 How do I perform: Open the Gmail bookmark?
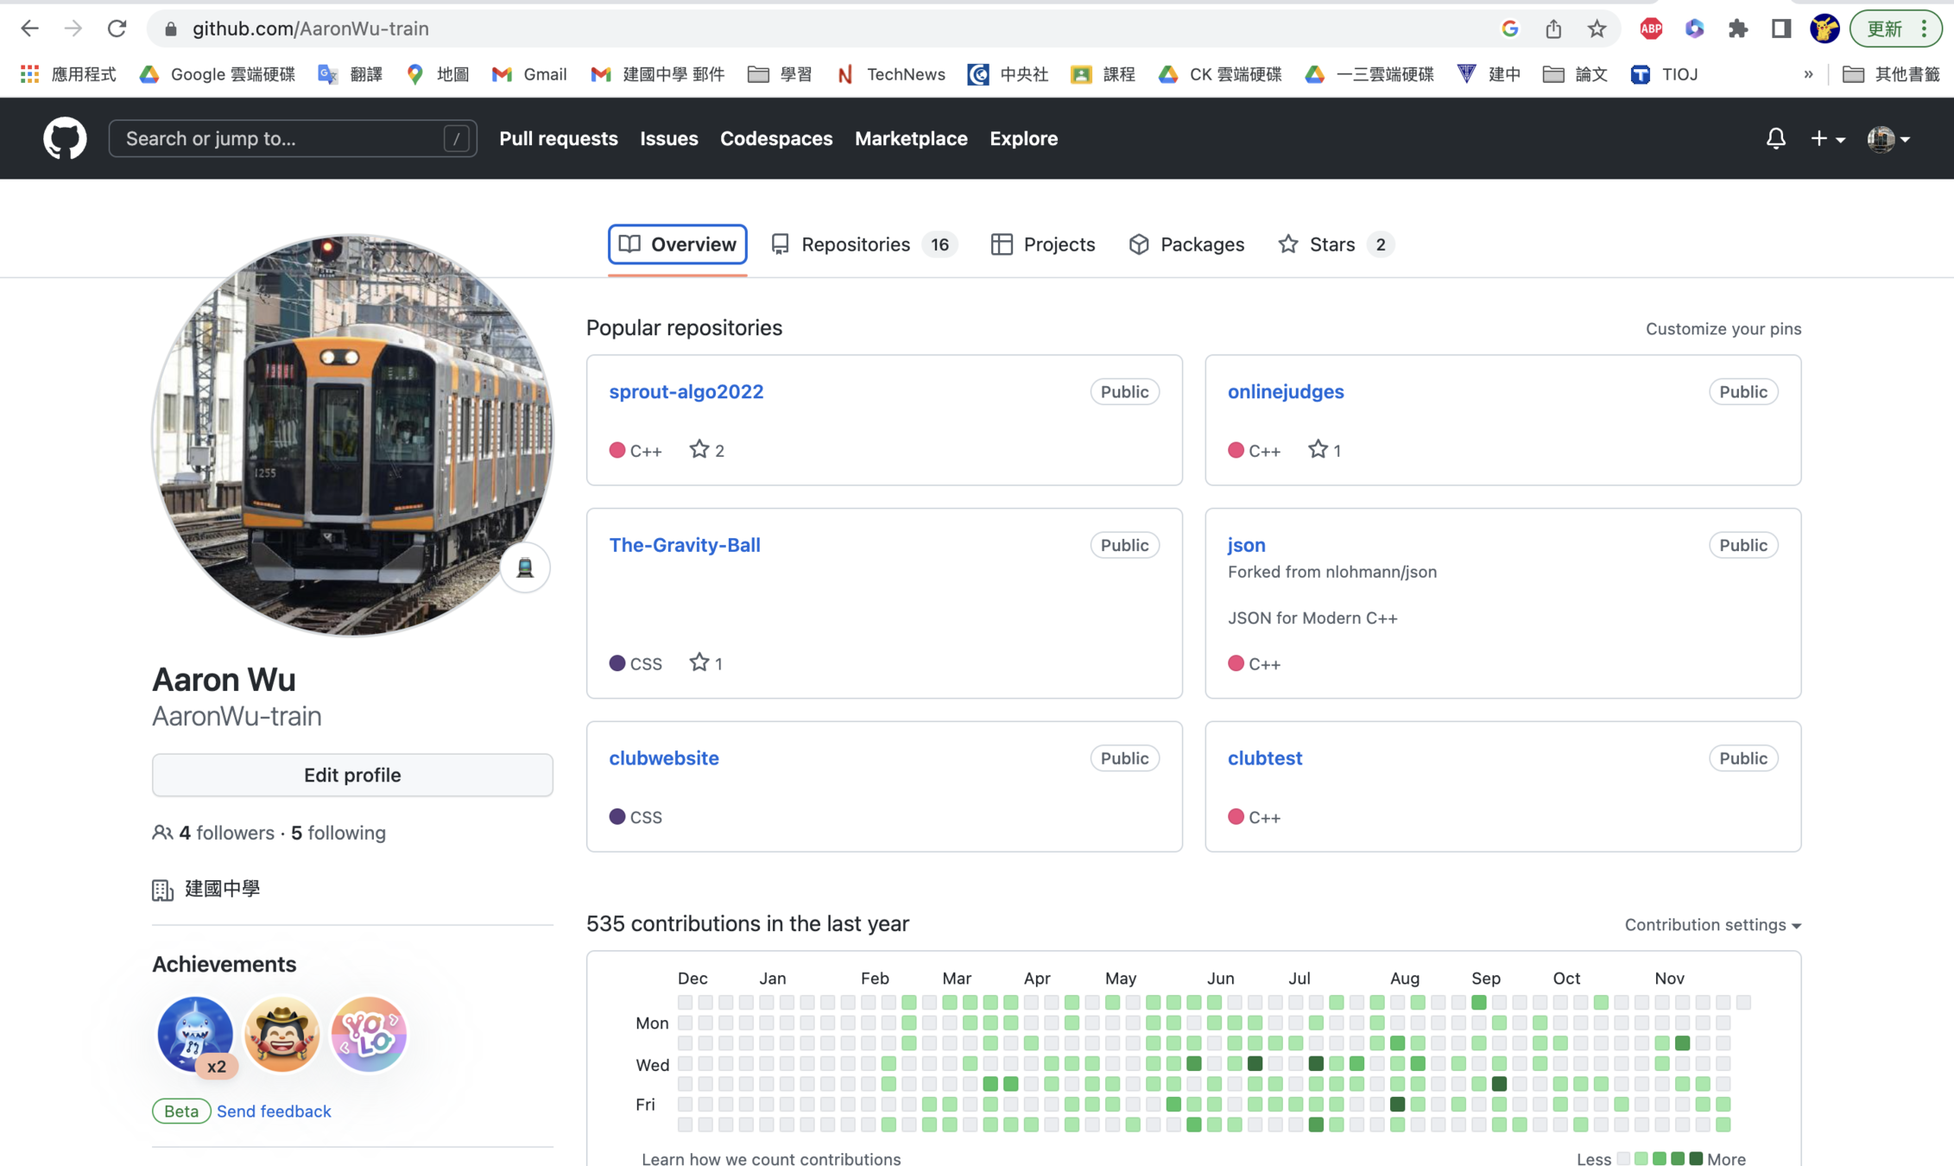pos(529,74)
